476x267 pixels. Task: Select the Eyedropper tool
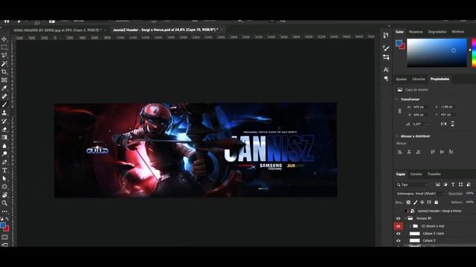click(x=4, y=88)
